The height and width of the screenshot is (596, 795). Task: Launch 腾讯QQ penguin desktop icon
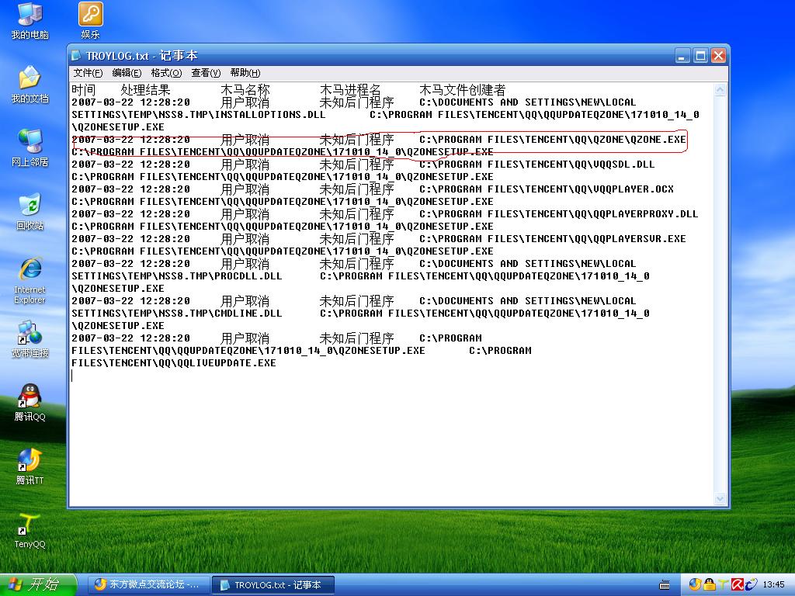point(30,403)
